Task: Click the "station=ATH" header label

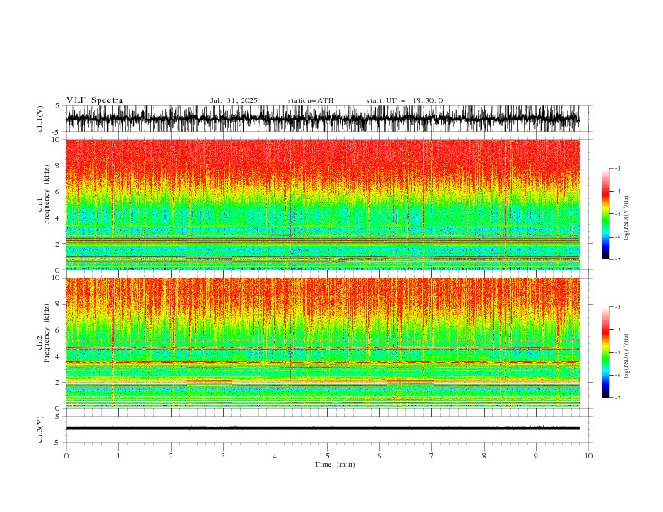Action: point(311,100)
